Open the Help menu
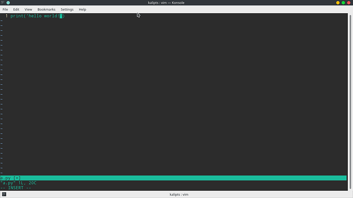Viewport: 353px width, 198px height. click(x=82, y=9)
